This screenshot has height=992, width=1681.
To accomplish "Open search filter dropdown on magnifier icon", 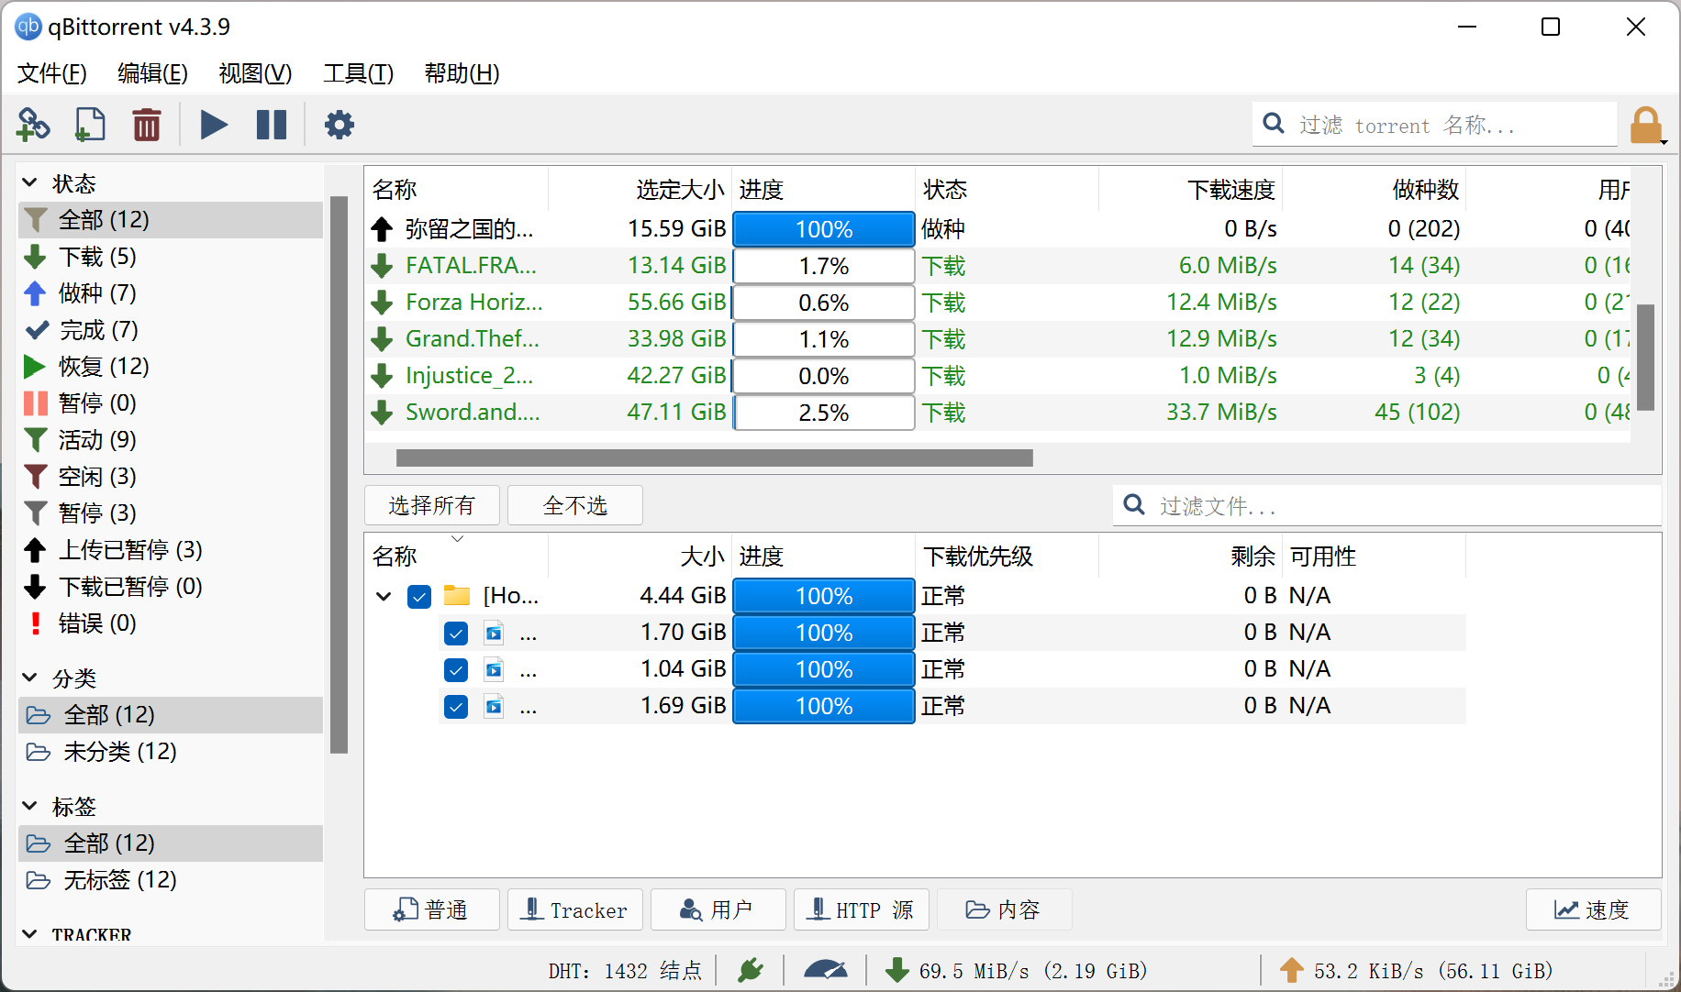I will (x=1274, y=124).
